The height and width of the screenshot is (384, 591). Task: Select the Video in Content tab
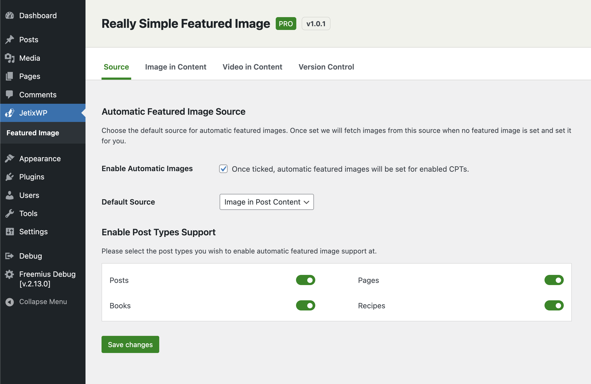(x=252, y=67)
